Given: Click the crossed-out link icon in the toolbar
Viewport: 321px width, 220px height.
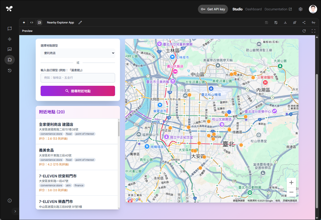Looking at the screenshot, I should pos(313,23).
